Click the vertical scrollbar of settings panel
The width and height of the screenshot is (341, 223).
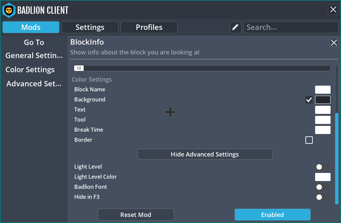pyautogui.click(x=337, y=159)
